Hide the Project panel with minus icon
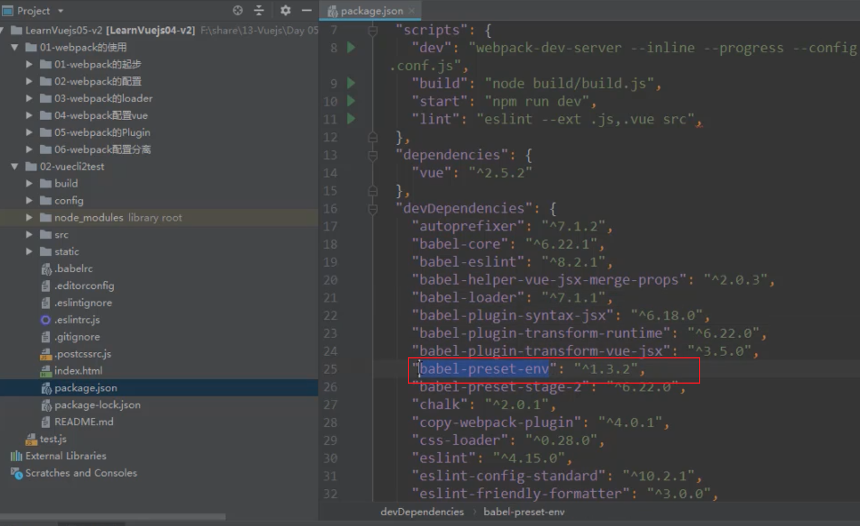 [306, 10]
